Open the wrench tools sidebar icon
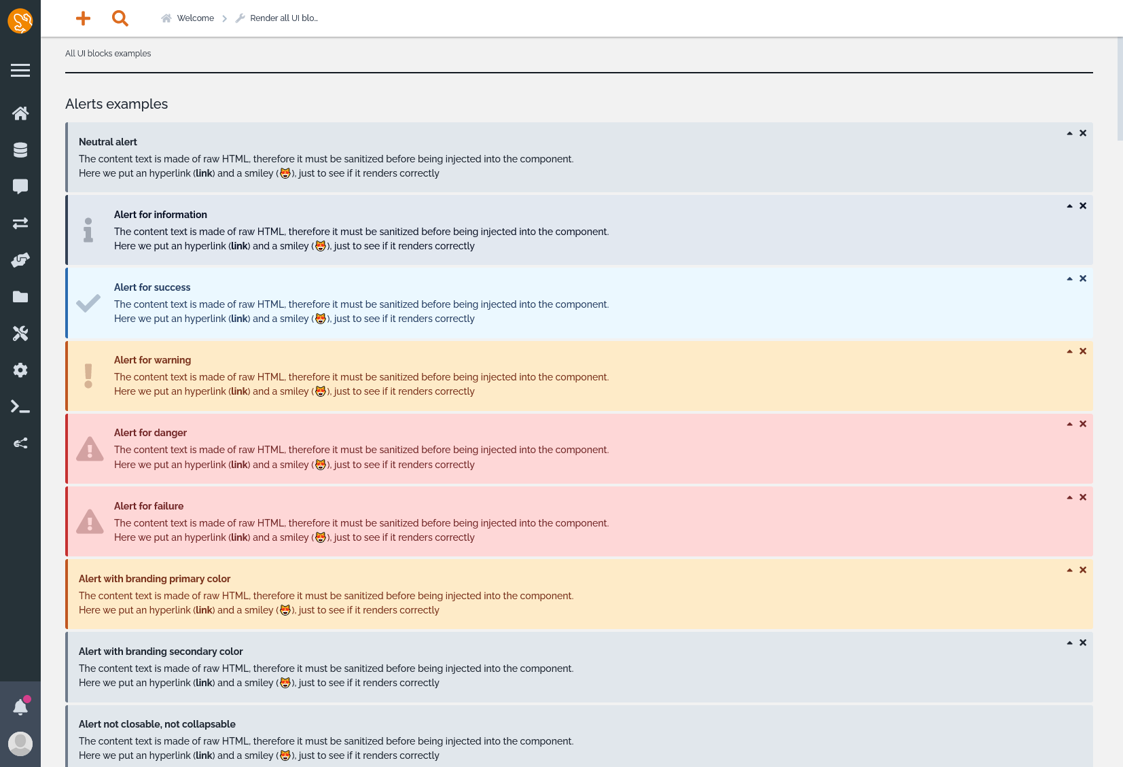 pos(20,334)
